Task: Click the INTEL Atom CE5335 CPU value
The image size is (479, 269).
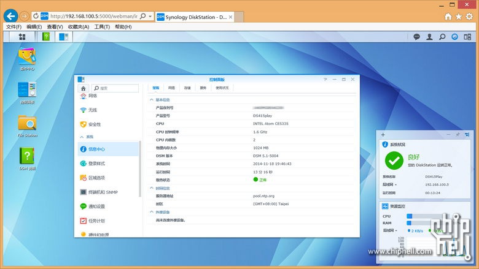Action: [271, 124]
